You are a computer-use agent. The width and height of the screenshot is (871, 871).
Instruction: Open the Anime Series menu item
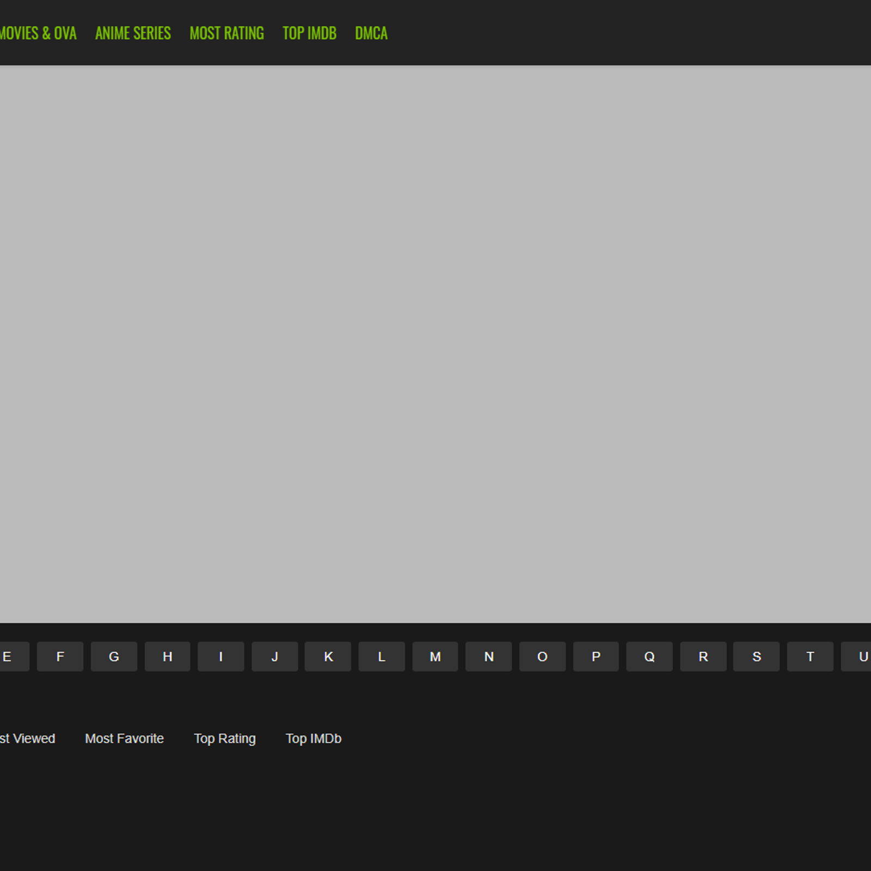pos(133,33)
